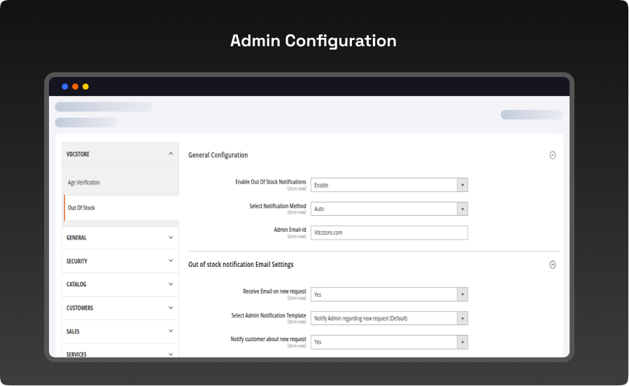The width and height of the screenshot is (629, 386).
Task: Collapse the General Configuration section circle icon
Action: [552, 156]
